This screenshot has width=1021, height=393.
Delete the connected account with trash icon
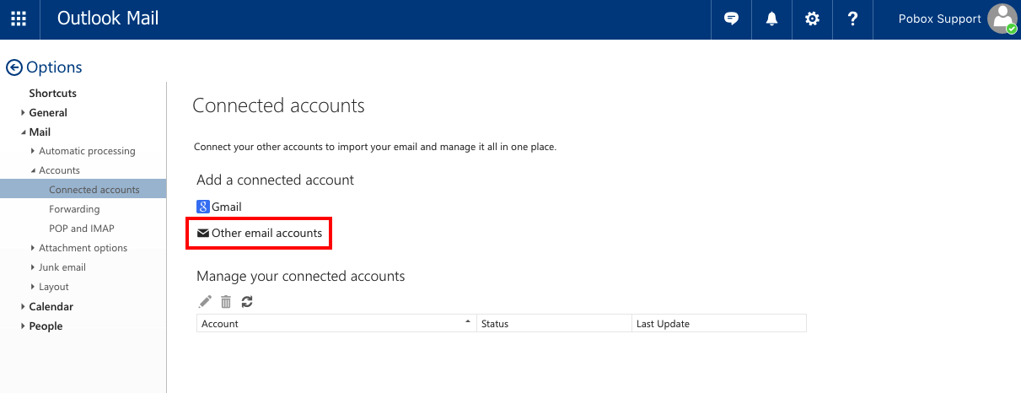226,302
